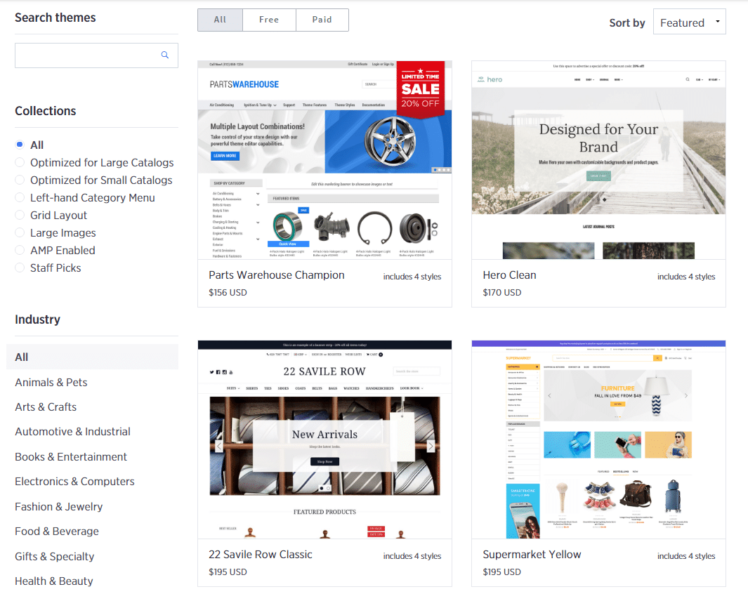This screenshot has width=748, height=594.
Task: Switch to the Free themes tab
Action: tap(269, 20)
